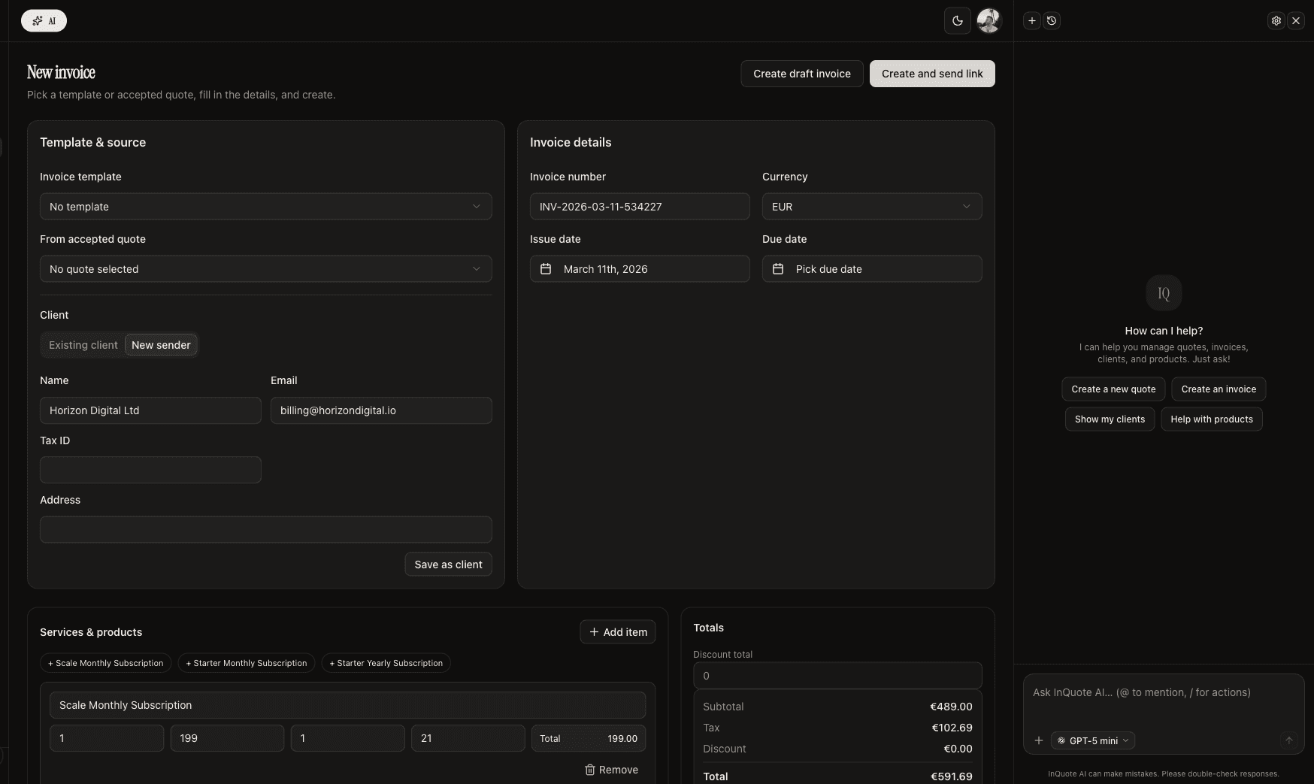This screenshot has width=1314, height=784.
Task: Click the New invoice page heading
Action: pyautogui.click(x=61, y=72)
